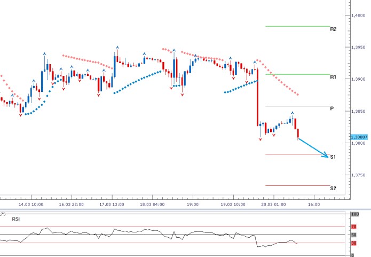
Task: Click the 1,3850 price axis value
Action: [358, 111]
